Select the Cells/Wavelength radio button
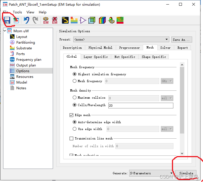 pos(74,105)
